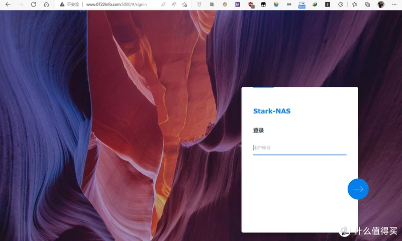This screenshot has height=241, width=402.
Task: Click the not-secure warning triangle icon
Action: pos(62,5)
